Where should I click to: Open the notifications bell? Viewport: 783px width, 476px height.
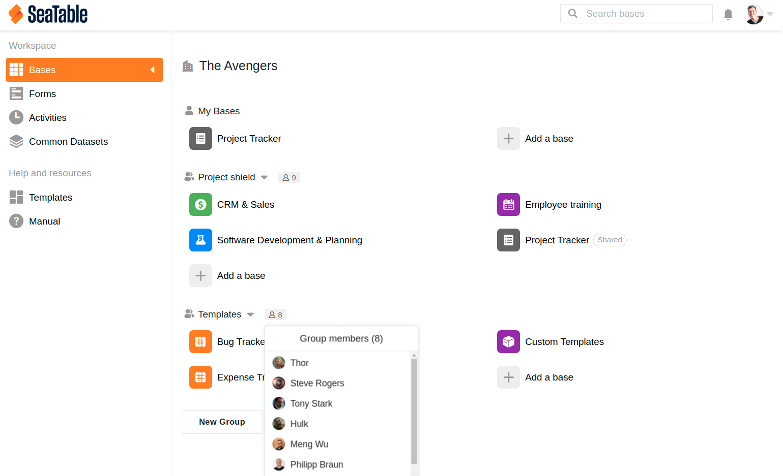coord(728,14)
